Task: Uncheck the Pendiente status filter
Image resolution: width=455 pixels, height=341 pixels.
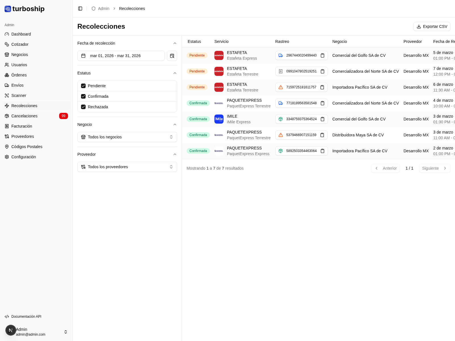Action: pyautogui.click(x=83, y=86)
